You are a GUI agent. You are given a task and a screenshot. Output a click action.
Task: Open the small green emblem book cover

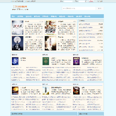[46, 61]
